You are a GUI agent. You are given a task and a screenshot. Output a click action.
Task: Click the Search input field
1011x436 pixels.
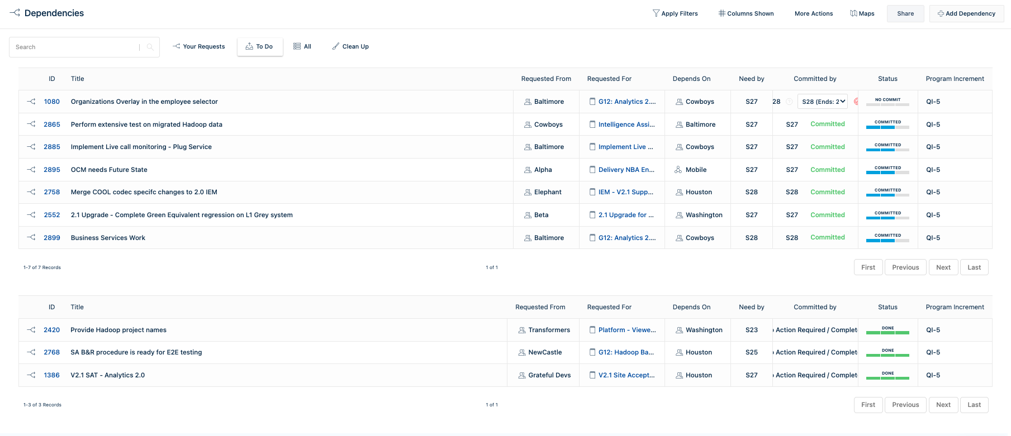74,47
